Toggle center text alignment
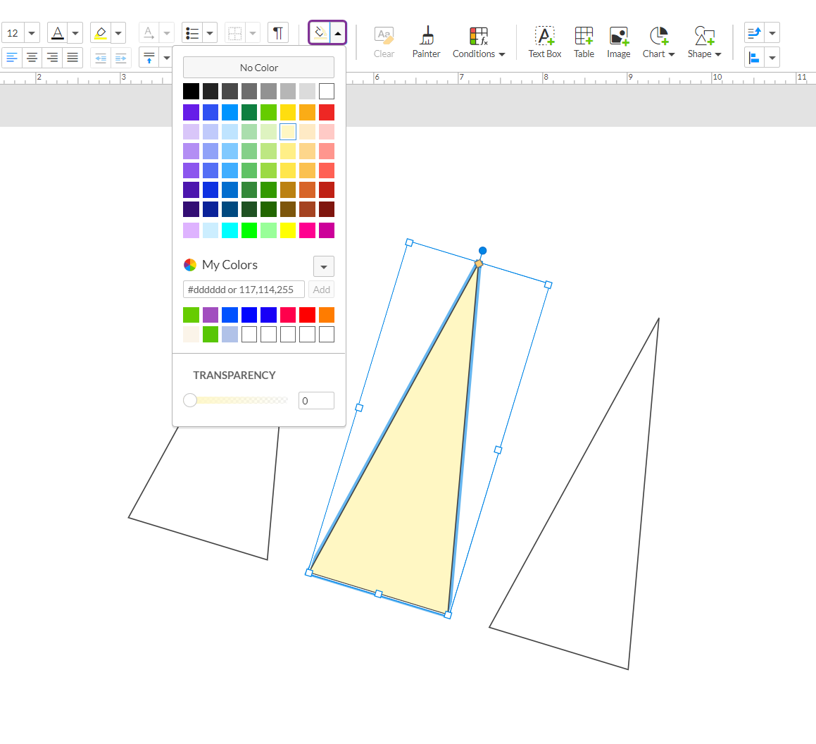Image resolution: width=816 pixels, height=744 pixels. [32, 58]
